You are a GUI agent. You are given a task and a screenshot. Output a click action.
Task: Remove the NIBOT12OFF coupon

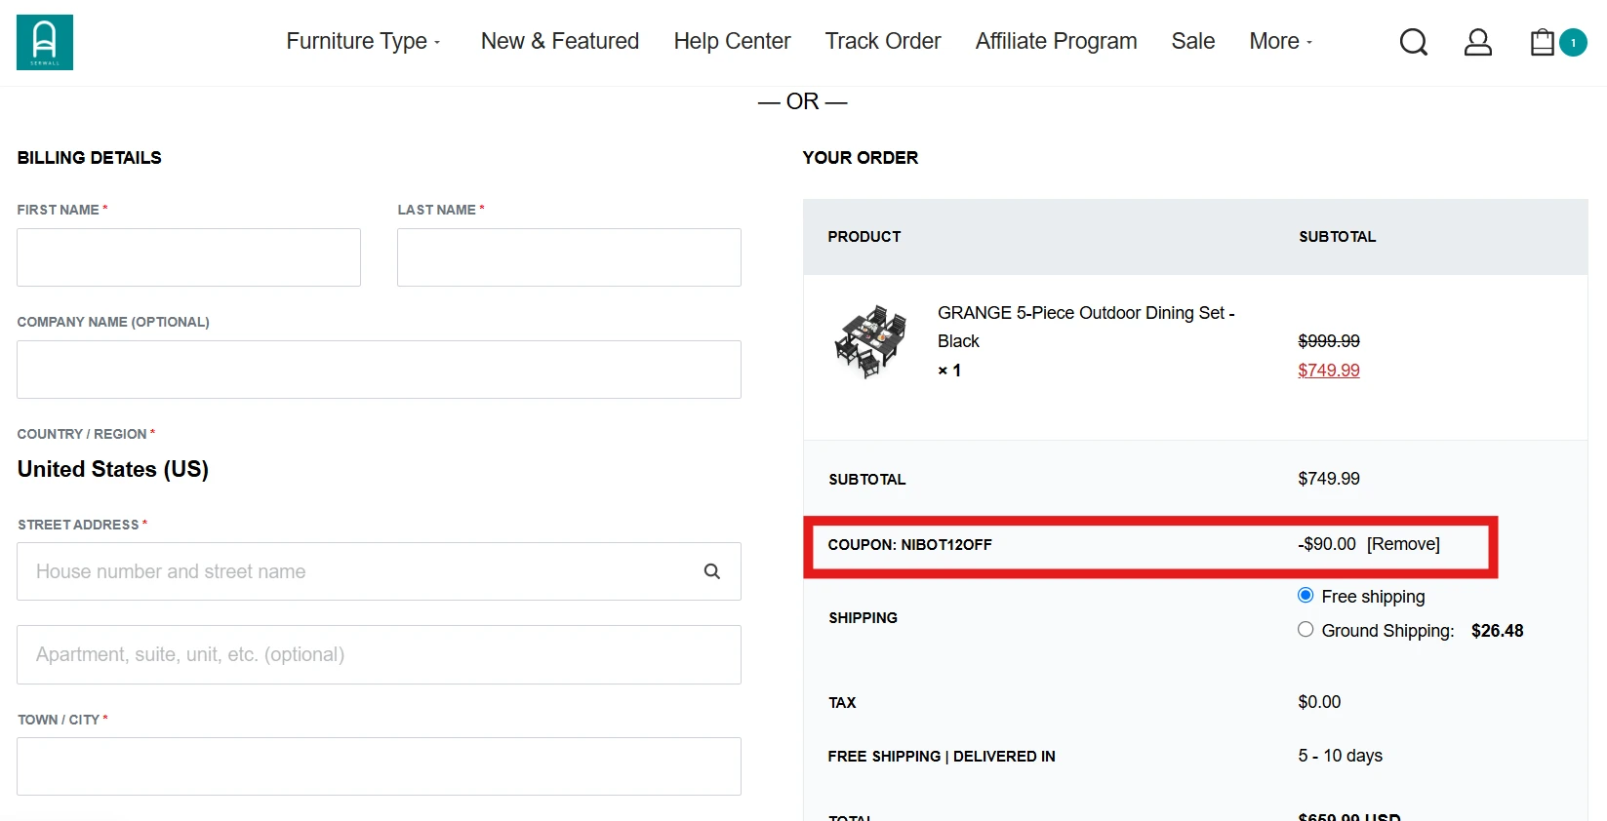(x=1403, y=544)
